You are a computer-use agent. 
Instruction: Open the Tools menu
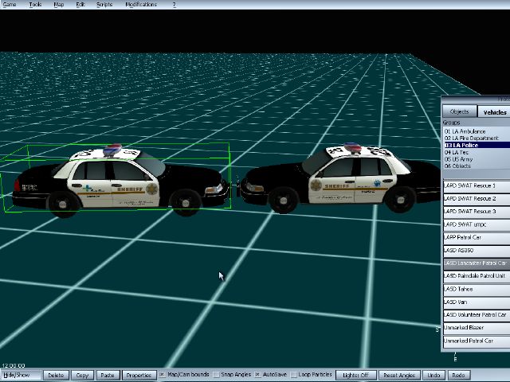(x=35, y=4)
